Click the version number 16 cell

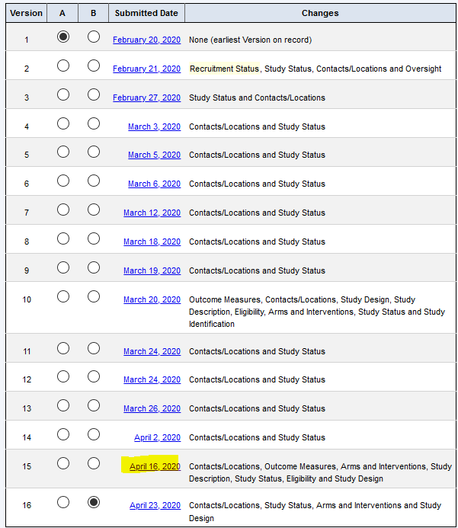pyautogui.click(x=27, y=505)
